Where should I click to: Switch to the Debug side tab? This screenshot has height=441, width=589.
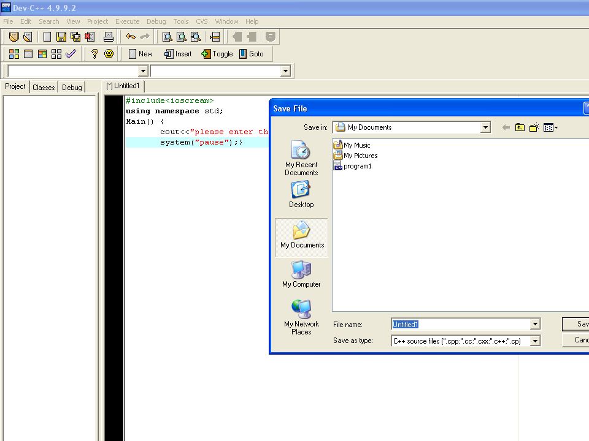(72, 88)
